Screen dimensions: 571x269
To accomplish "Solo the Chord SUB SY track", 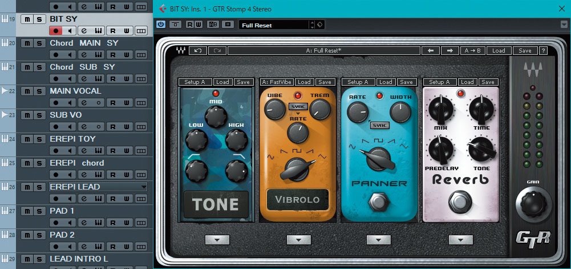I will 39,67.
